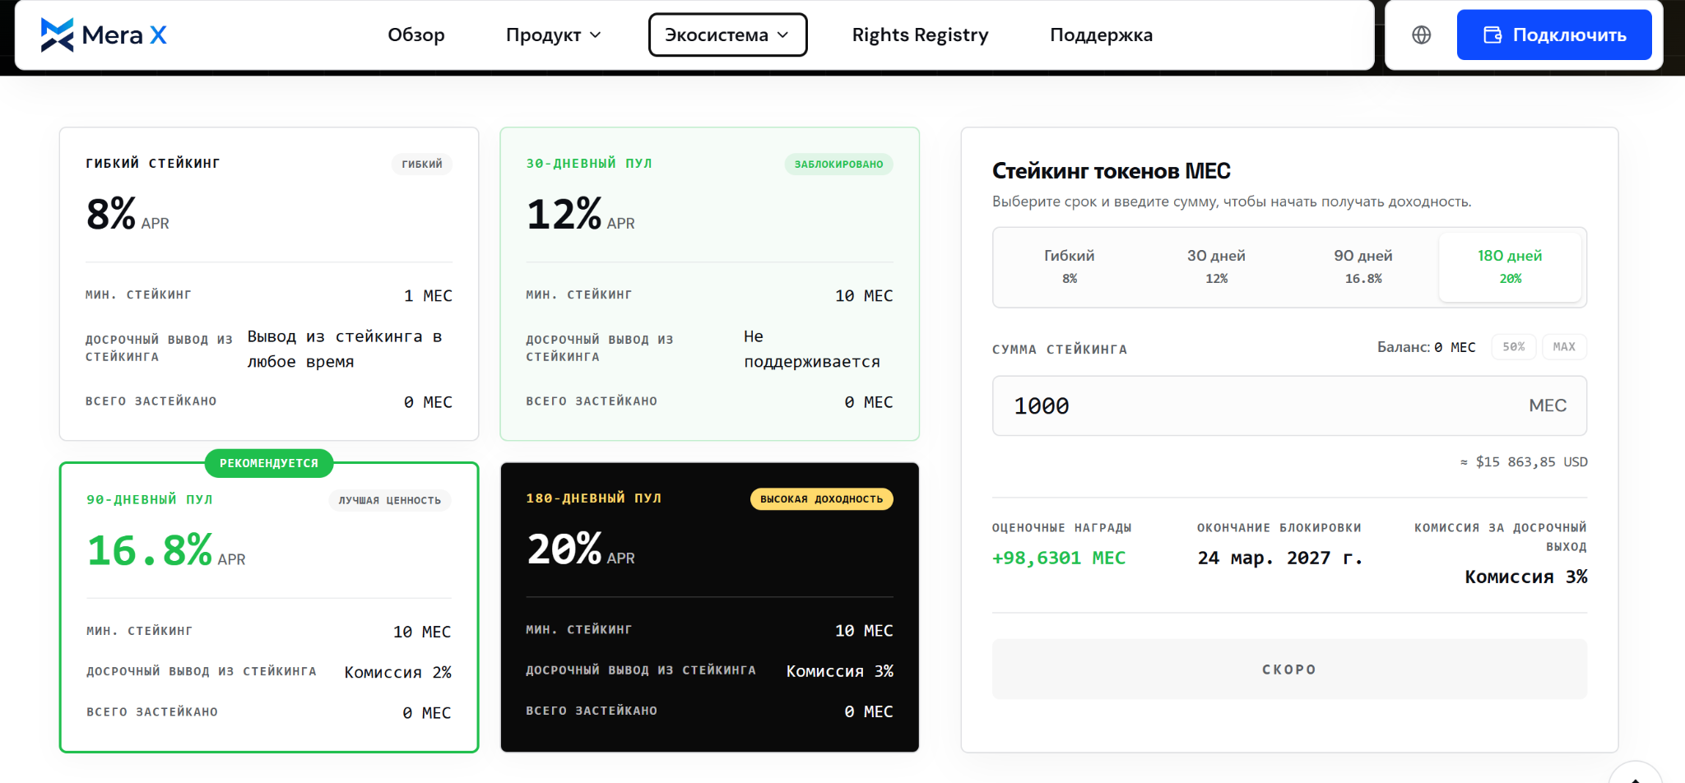
Task: Open the language globe icon
Action: [1421, 35]
